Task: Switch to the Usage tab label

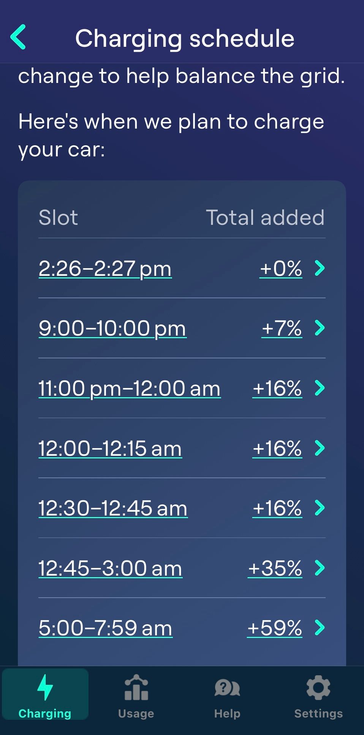Action: pos(136,714)
